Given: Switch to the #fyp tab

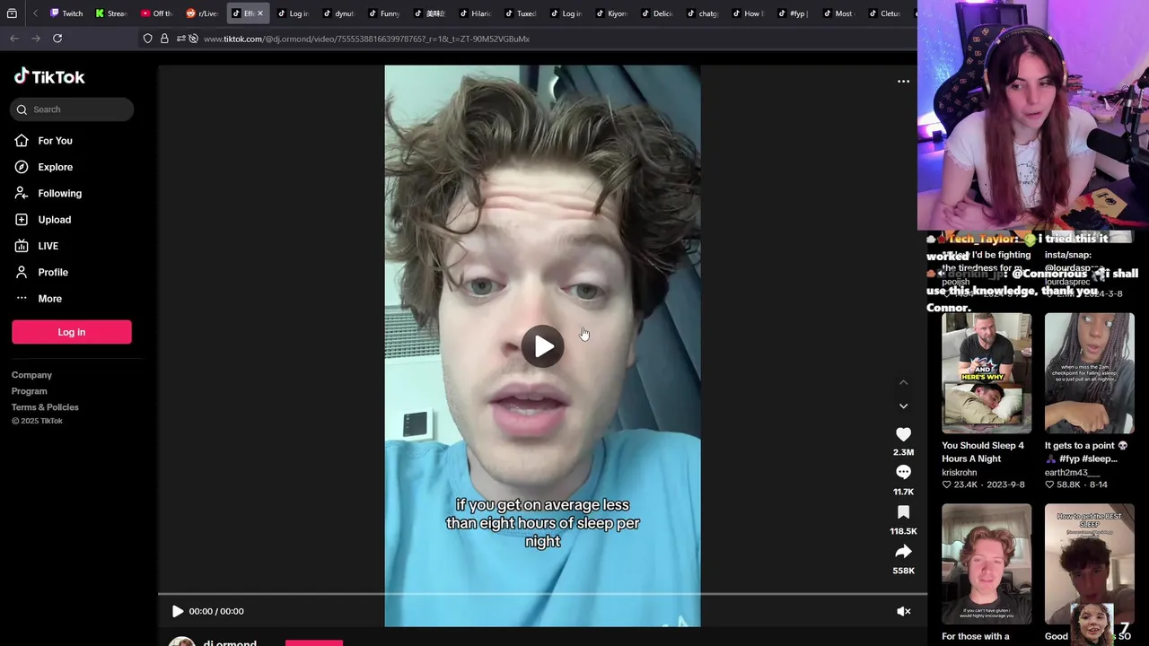Looking at the screenshot, I should point(793,13).
